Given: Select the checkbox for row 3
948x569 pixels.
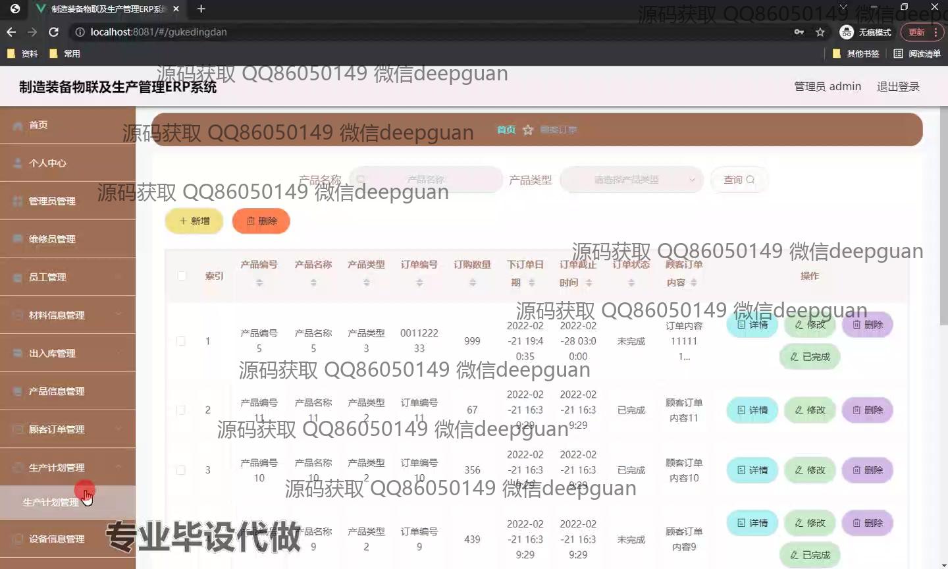Looking at the screenshot, I should click(181, 470).
